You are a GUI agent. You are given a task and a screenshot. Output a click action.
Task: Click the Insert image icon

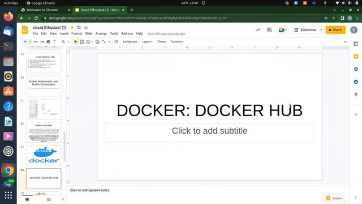(x=88, y=41)
